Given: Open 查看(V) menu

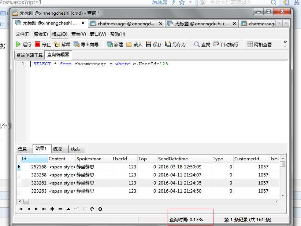Looking at the screenshot, I should [78, 34].
